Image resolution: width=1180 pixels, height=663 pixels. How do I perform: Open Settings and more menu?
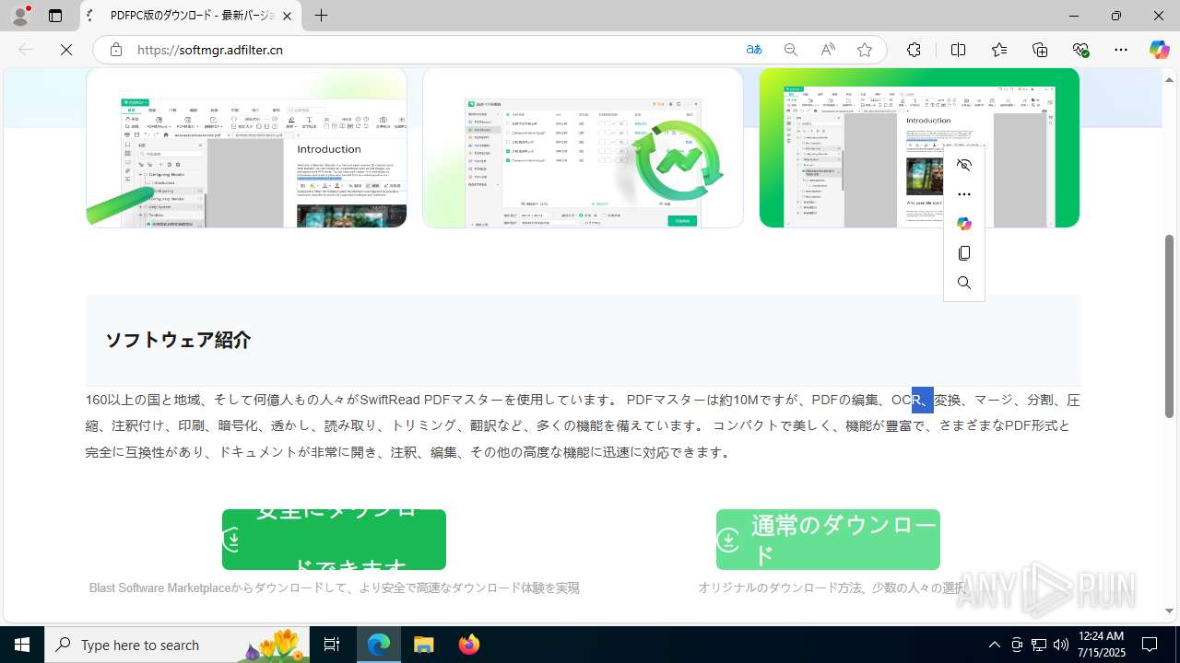point(1121,50)
